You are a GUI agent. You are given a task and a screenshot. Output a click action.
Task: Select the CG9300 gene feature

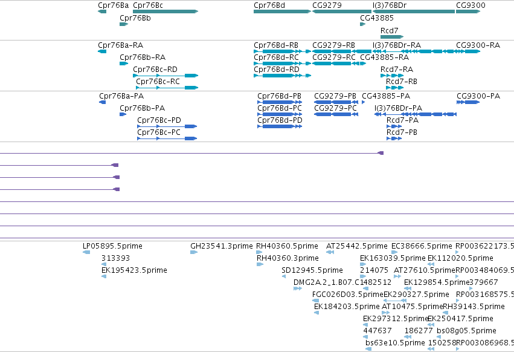point(468,11)
